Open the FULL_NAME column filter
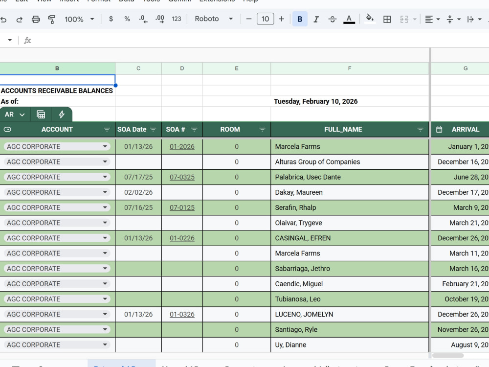 (421, 130)
